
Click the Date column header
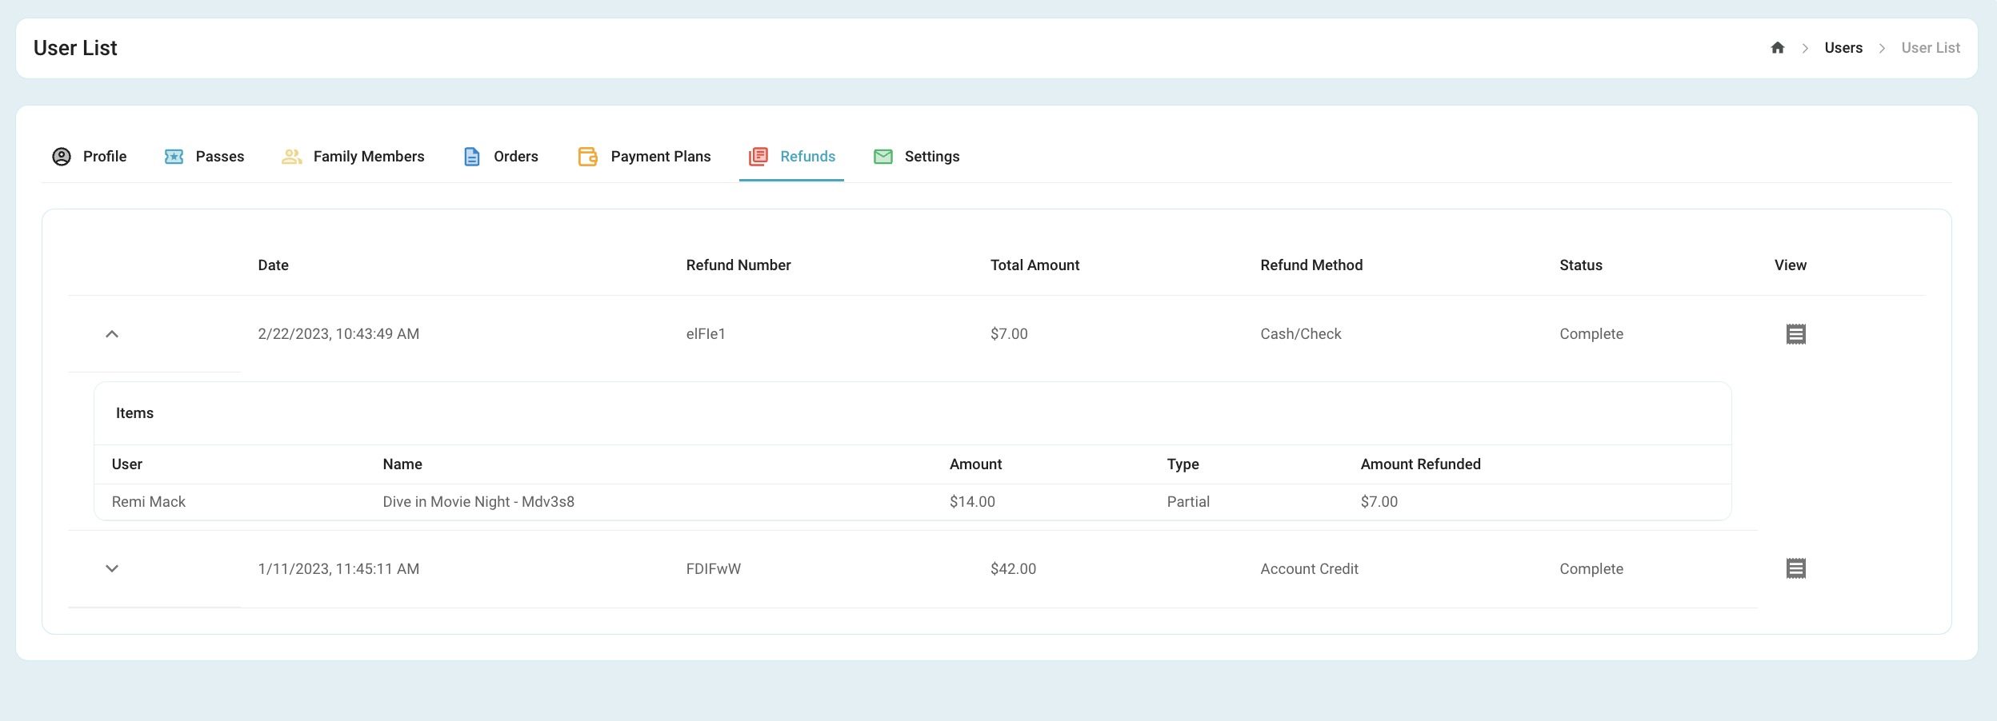[273, 265]
